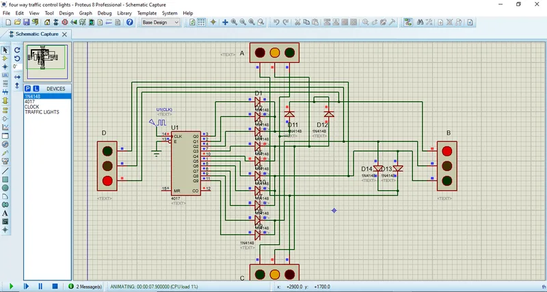This screenshot has width=547, height=292.
Task: Zoom out of the schematic
Action: coord(243,23)
